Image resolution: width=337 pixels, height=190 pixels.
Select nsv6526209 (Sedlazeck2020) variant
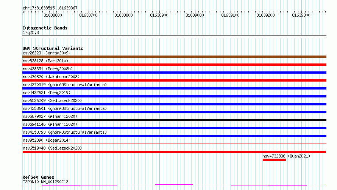(52, 100)
